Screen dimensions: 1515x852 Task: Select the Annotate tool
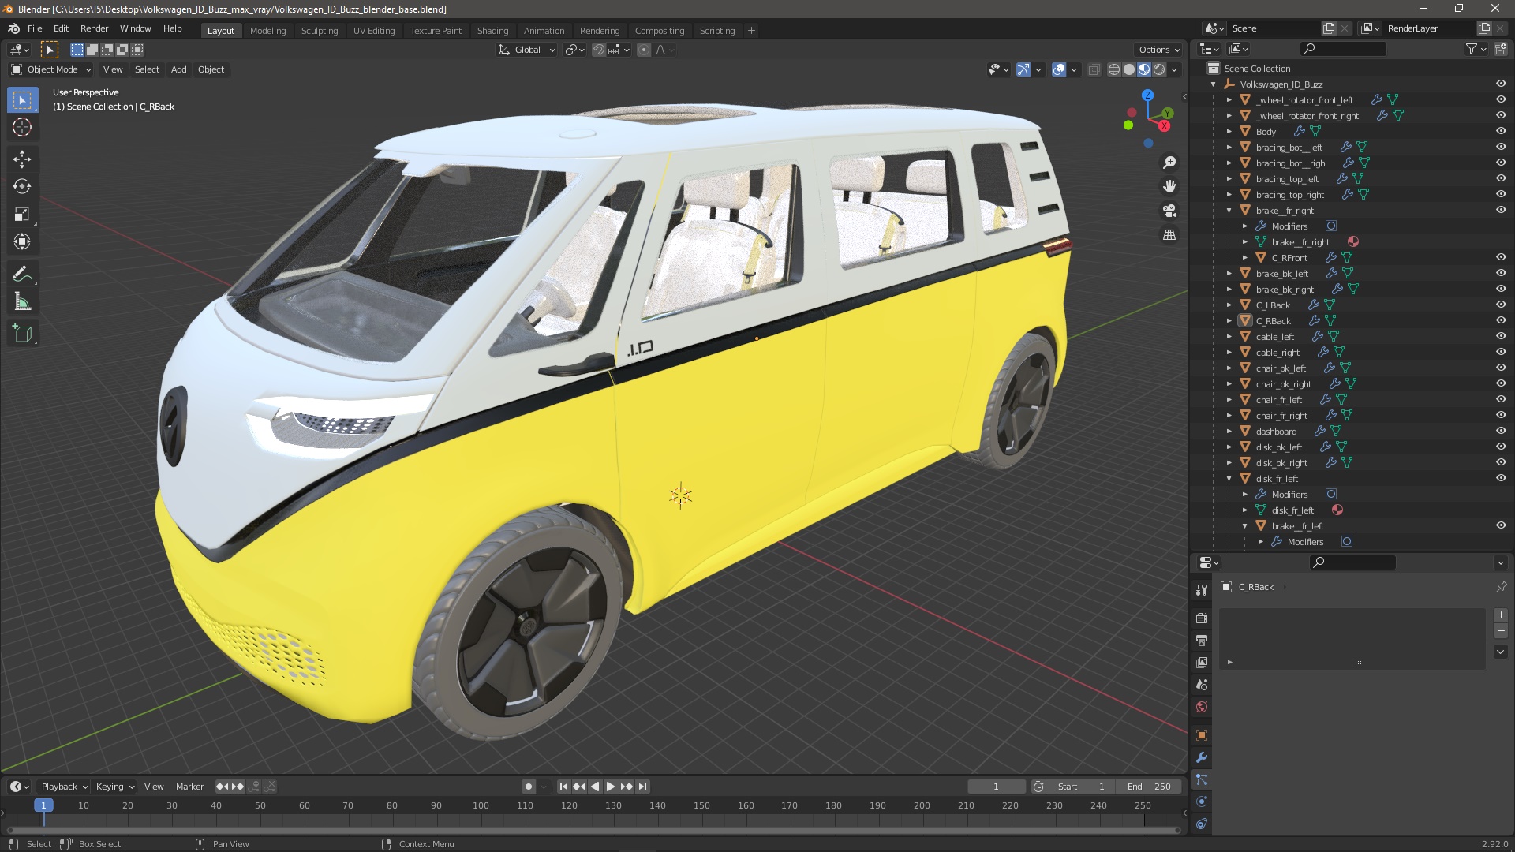pyautogui.click(x=22, y=275)
